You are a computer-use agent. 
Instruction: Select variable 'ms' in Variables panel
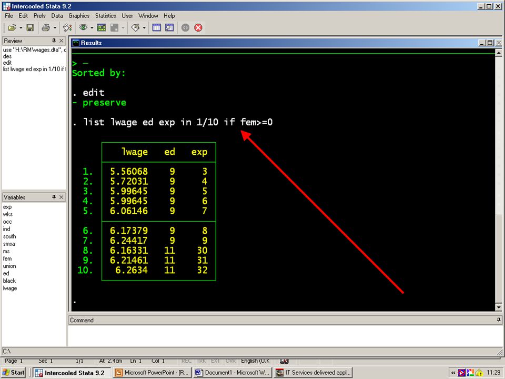[6, 252]
